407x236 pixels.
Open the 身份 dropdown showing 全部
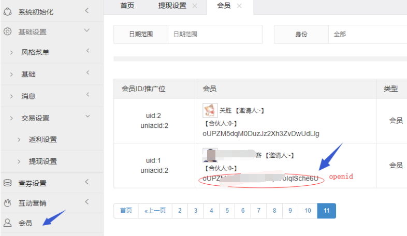click(367, 34)
